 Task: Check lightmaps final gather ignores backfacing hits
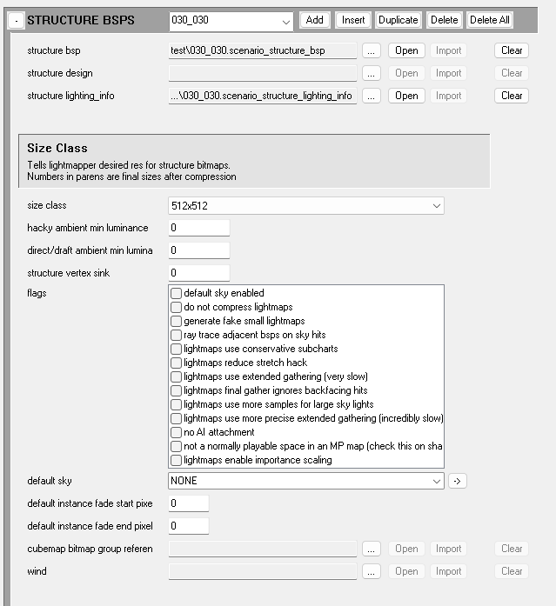177,390
